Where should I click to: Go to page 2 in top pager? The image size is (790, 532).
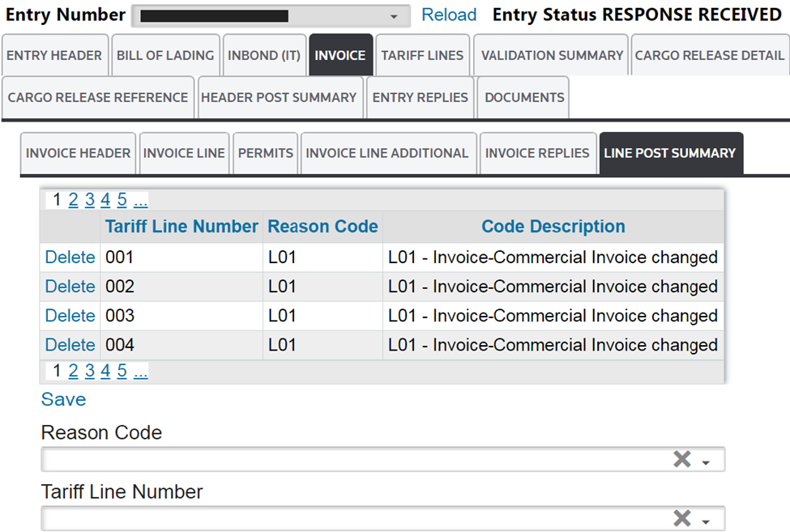point(74,200)
